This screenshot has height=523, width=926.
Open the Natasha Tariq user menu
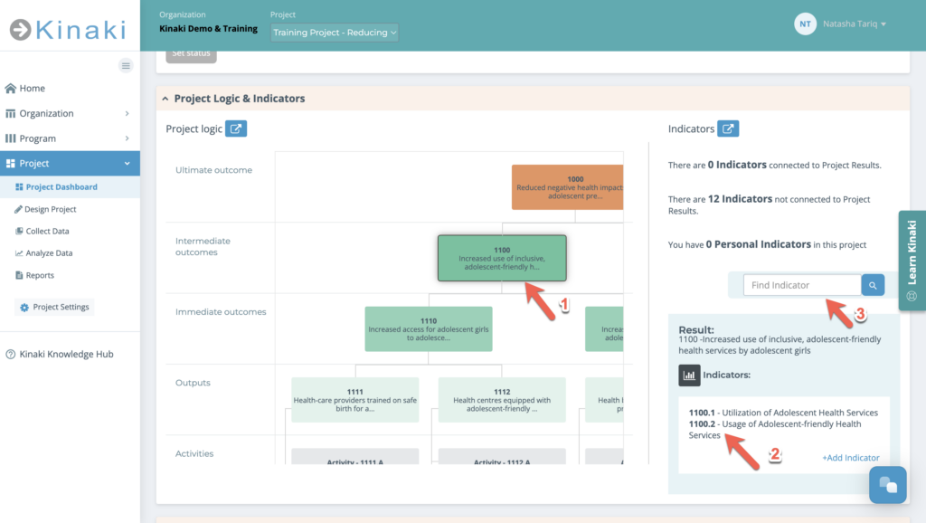855,24
